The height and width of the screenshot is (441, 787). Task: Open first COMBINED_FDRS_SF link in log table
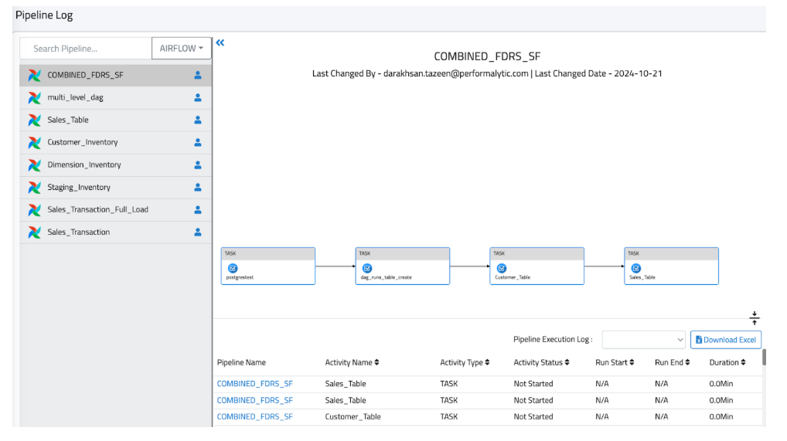[254, 384]
